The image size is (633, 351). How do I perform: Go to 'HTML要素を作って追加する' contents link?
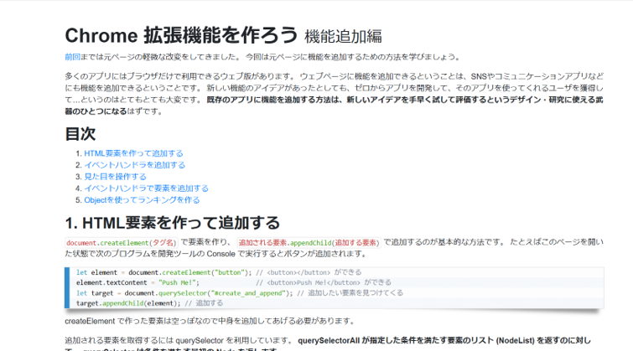[x=133, y=153]
